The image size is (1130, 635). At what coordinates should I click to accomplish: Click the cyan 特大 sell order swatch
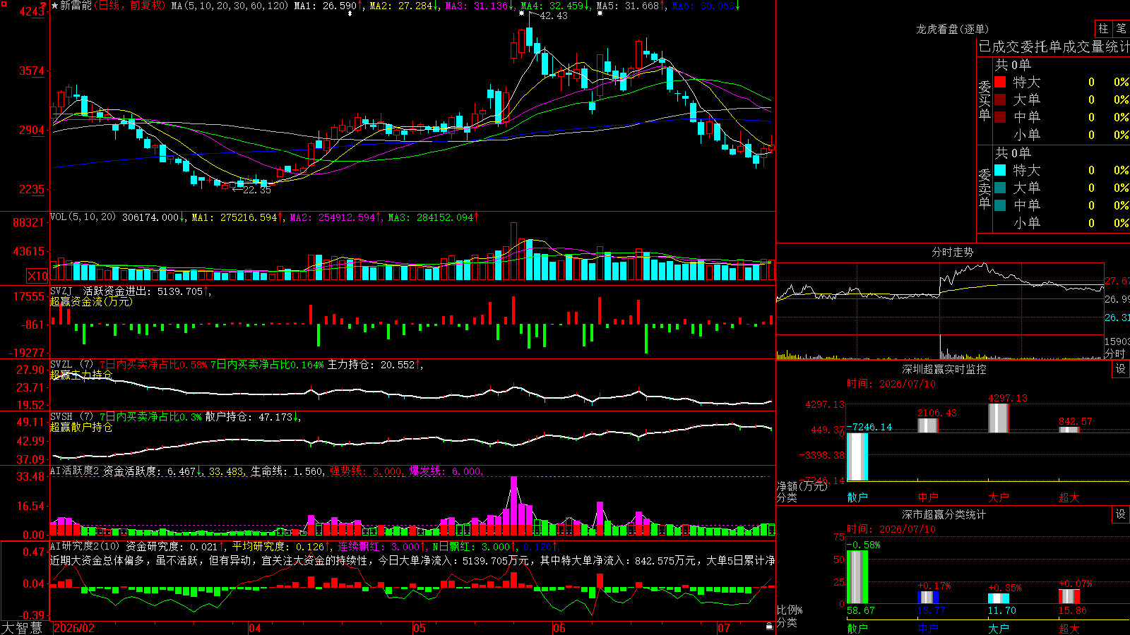pyautogui.click(x=1000, y=170)
